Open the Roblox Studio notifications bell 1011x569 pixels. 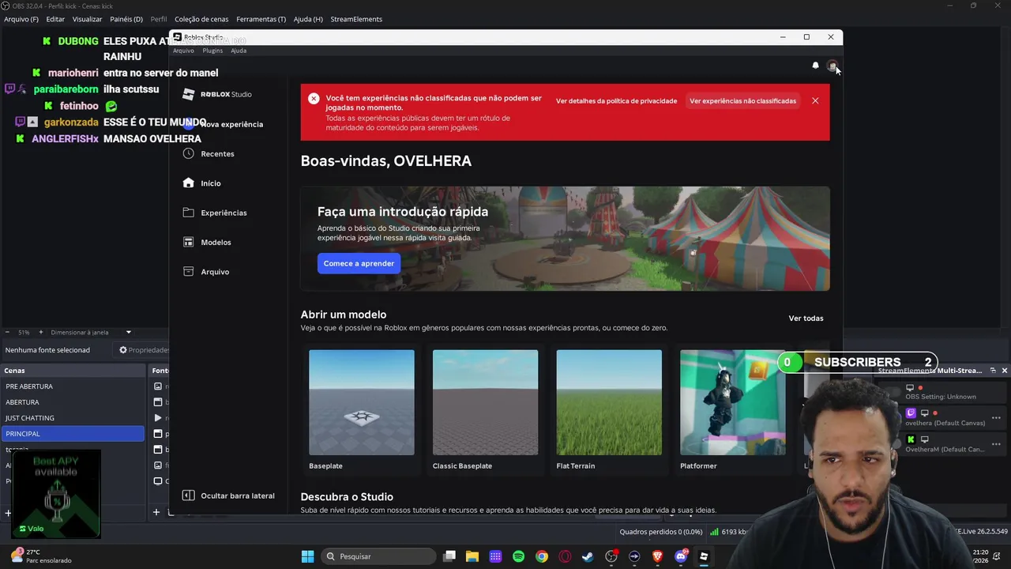click(815, 66)
